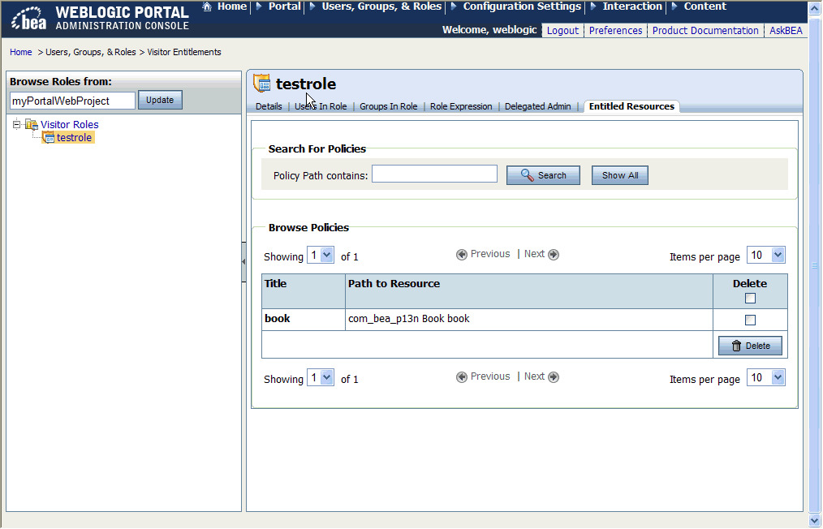Click the Policy Path contains input field

(434, 174)
